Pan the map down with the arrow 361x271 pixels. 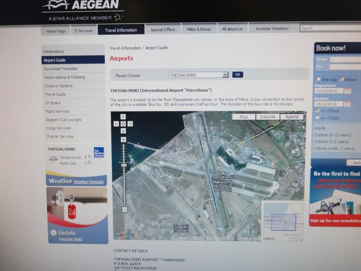(123, 131)
